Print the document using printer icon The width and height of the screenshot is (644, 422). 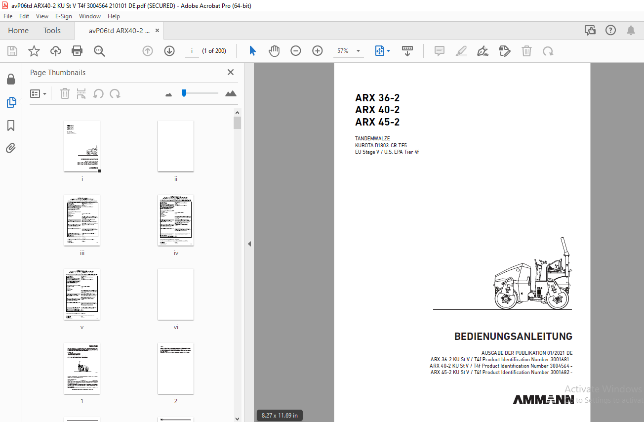pyautogui.click(x=77, y=51)
